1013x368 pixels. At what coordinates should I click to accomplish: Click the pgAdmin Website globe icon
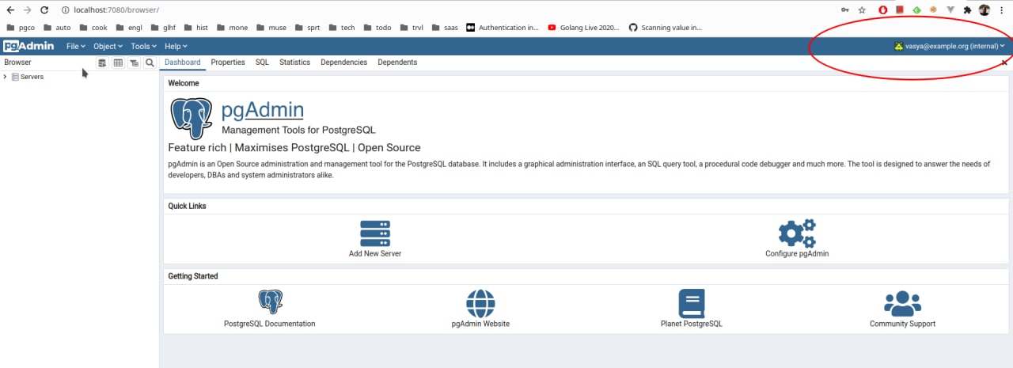click(480, 303)
